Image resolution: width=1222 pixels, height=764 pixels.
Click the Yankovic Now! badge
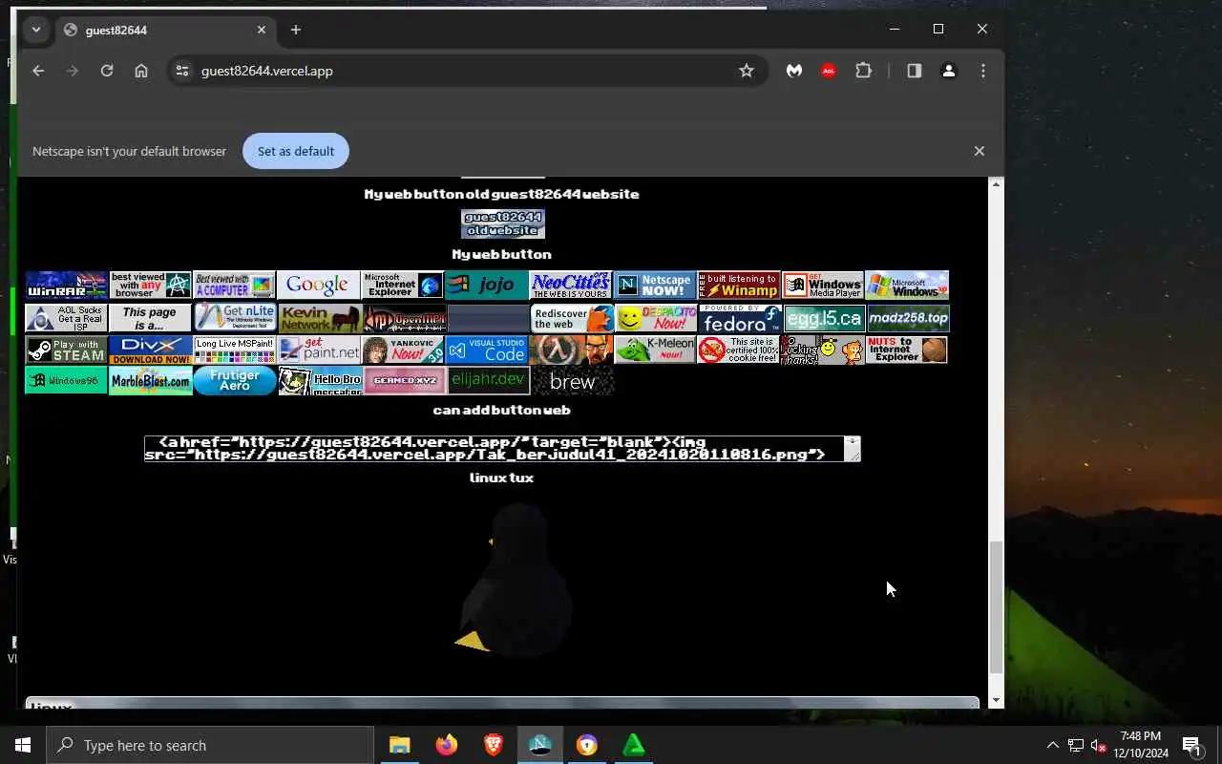tap(402, 350)
